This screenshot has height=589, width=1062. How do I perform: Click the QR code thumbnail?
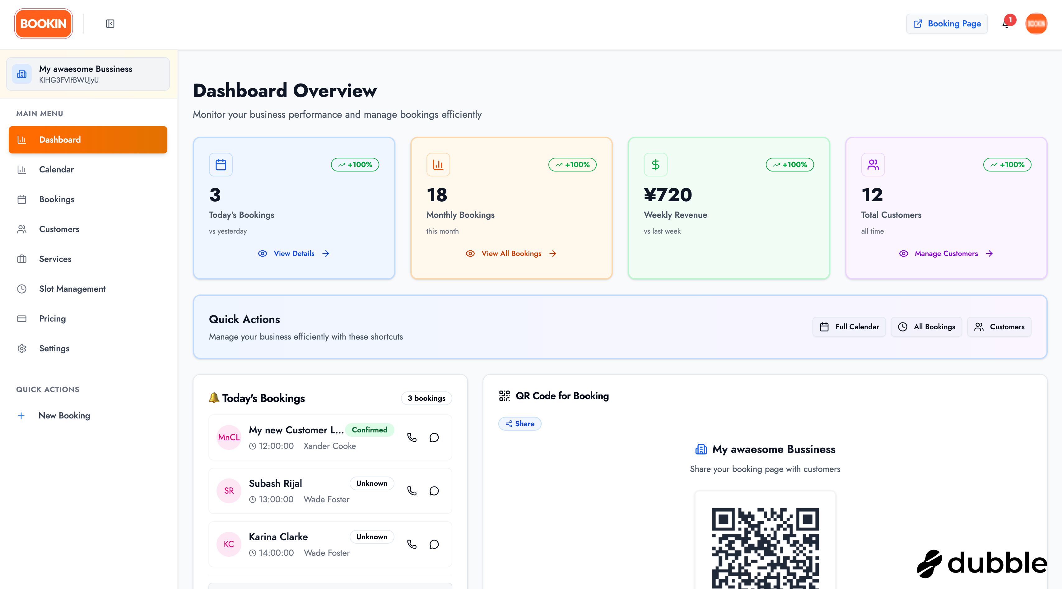[x=765, y=547]
